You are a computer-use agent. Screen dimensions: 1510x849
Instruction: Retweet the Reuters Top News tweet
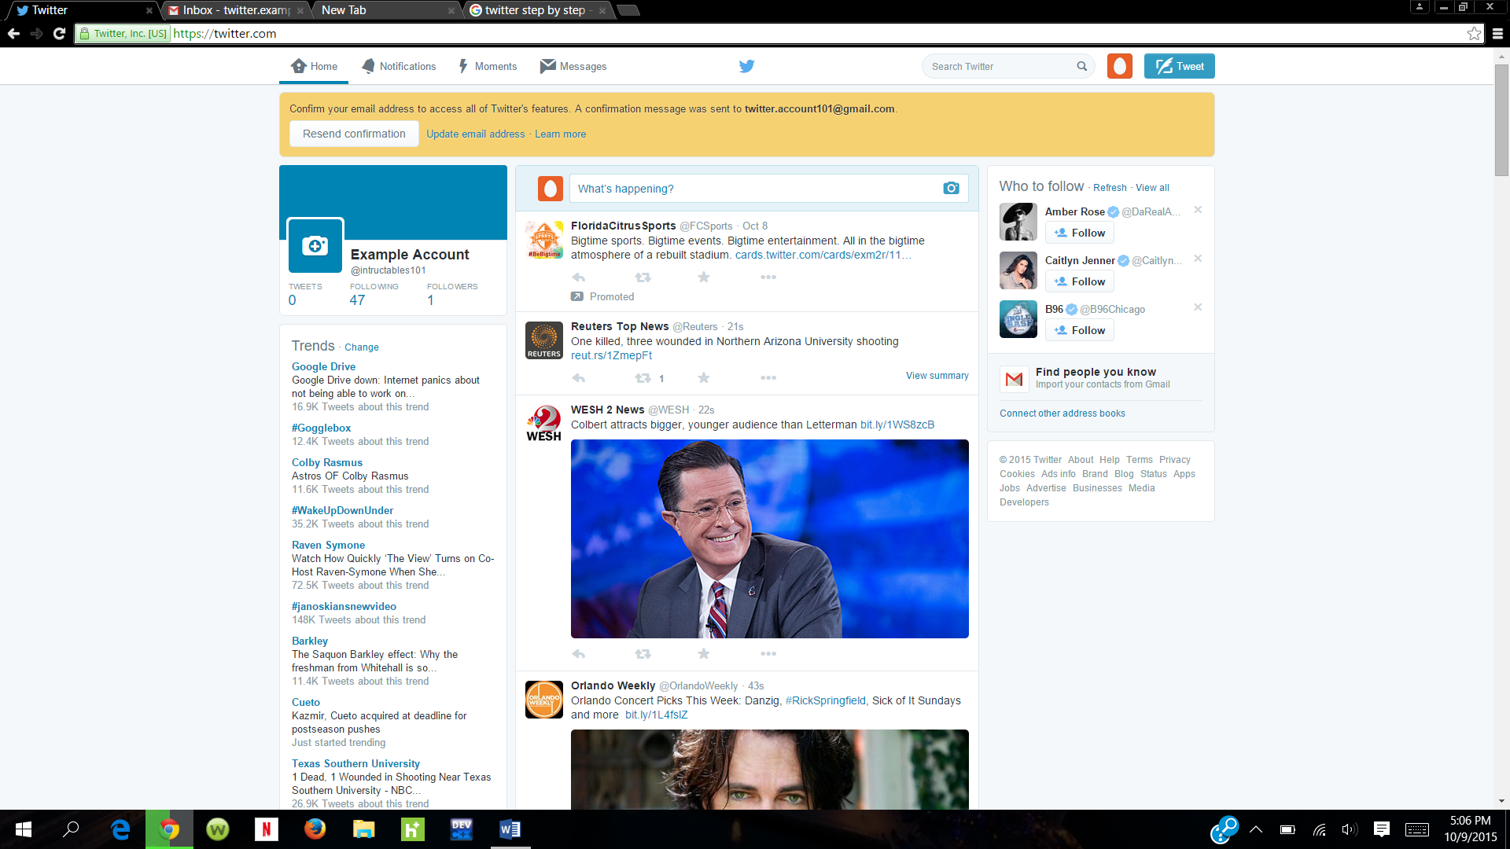[643, 378]
